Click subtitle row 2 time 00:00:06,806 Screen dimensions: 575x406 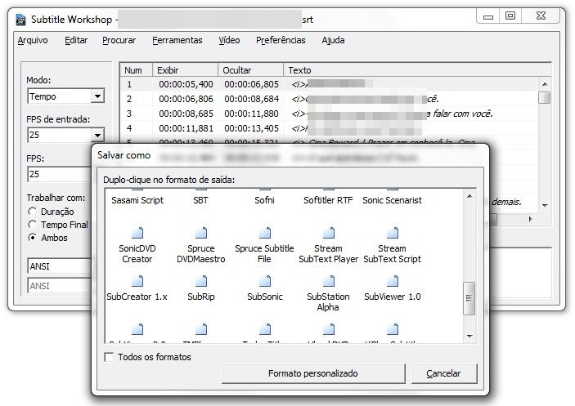coord(186,99)
